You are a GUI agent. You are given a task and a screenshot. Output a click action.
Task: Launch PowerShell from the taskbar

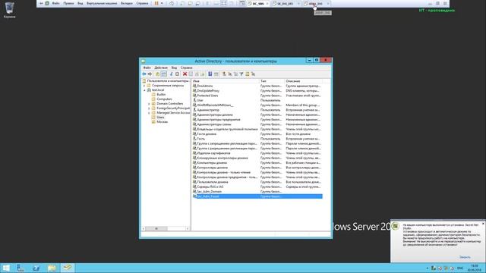[36, 268]
